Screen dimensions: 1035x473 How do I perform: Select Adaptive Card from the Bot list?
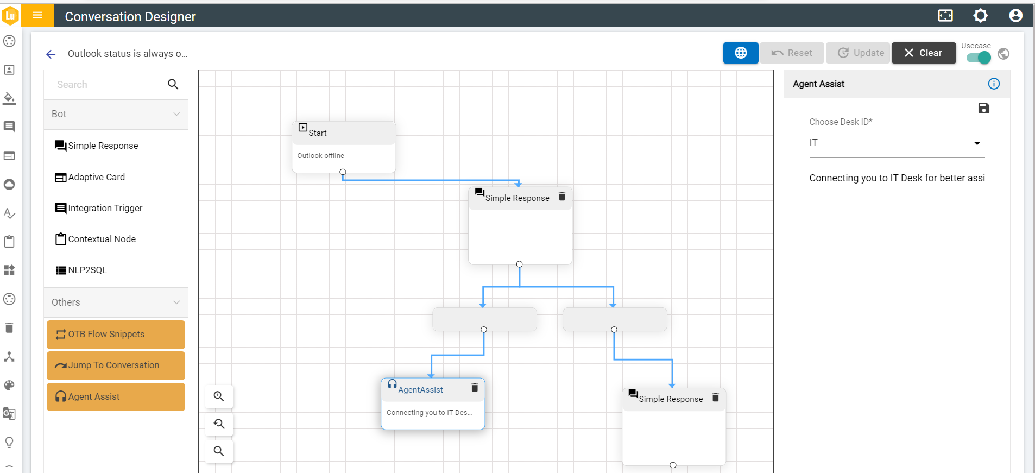96,177
